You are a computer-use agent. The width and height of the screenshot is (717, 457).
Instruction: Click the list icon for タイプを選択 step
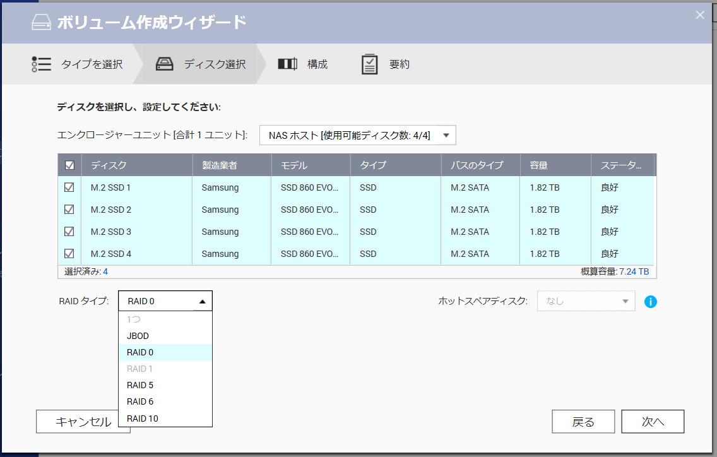[x=41, y=64]
